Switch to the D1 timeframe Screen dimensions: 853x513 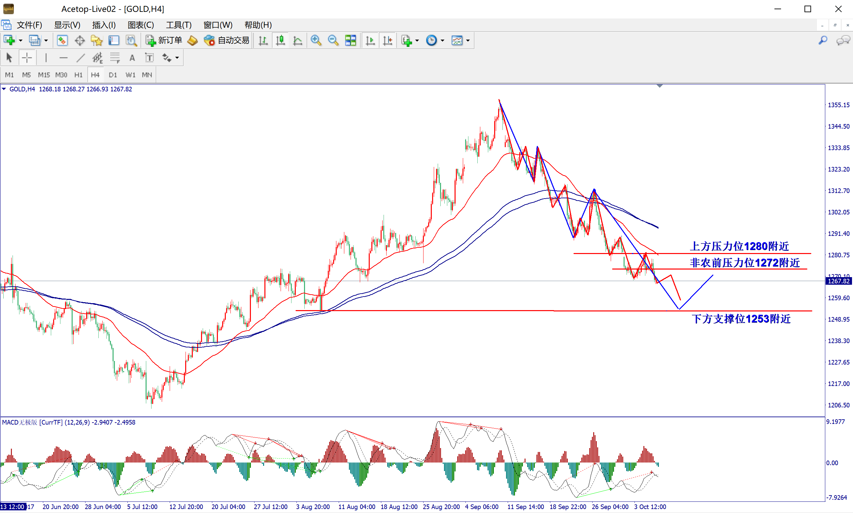(113, 75)
